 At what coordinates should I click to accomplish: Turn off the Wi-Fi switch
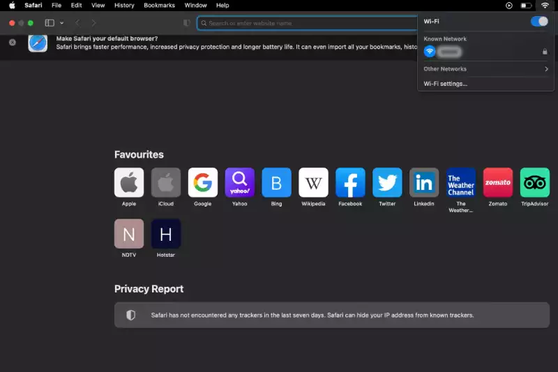point(539,22)
